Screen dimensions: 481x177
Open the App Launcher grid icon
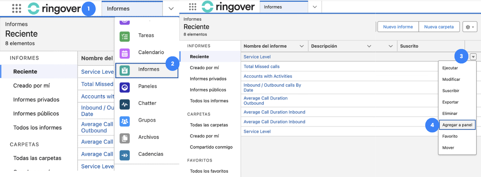pos(17,8)
